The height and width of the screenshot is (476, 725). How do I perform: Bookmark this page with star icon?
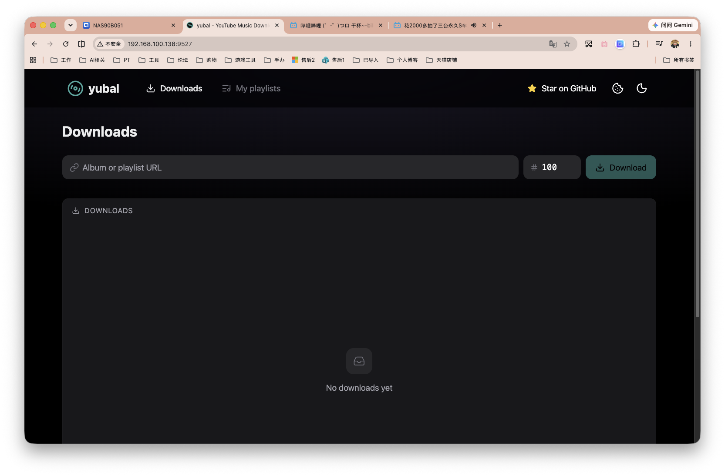point(567,44)
